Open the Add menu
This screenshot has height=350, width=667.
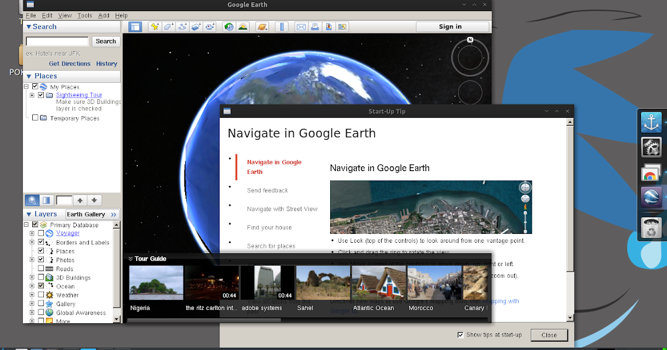(103, 16)
